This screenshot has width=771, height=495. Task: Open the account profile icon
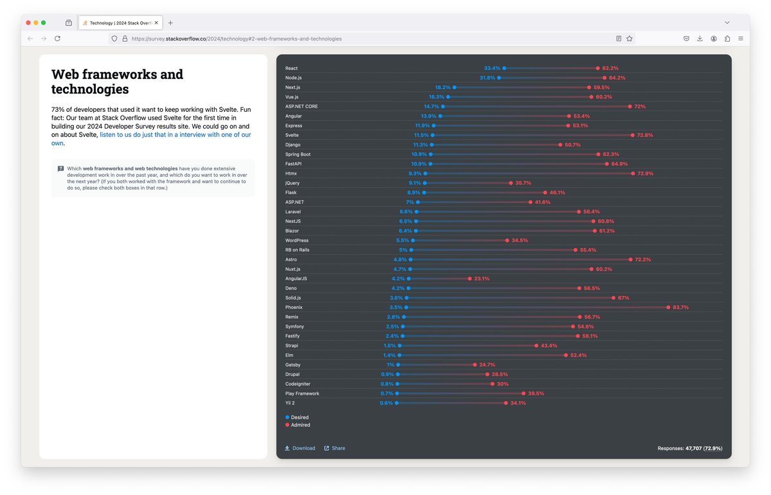point(714,39)
